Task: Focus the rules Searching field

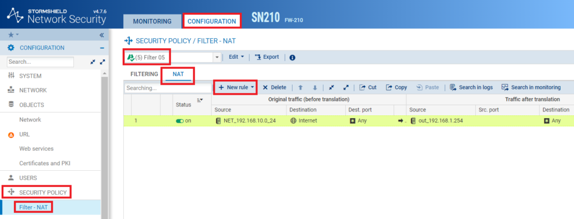Action: [x=168, y=88]
